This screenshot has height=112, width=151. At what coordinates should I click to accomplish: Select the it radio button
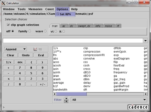(64, 31)
